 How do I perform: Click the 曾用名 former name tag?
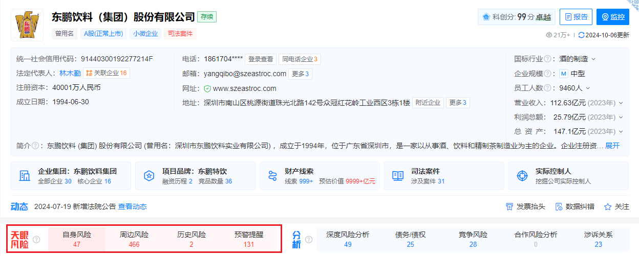click(x=65, y=34)
